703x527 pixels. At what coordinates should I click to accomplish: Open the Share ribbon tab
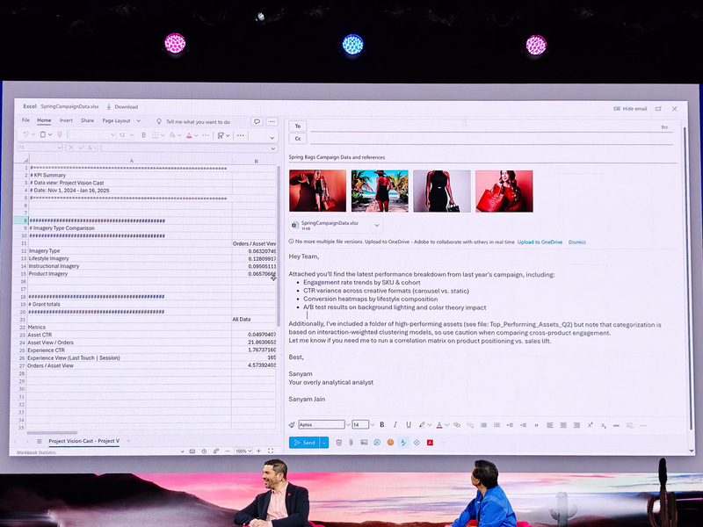[x=87, y=120]
